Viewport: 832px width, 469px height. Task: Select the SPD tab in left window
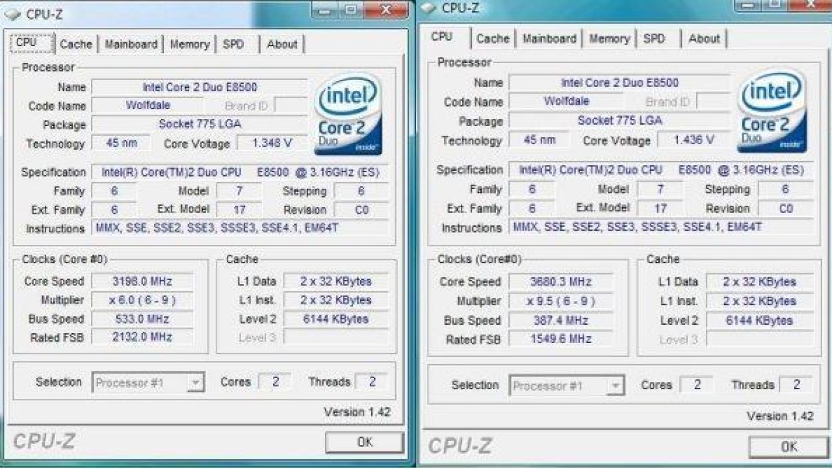(x=233, y=44)
